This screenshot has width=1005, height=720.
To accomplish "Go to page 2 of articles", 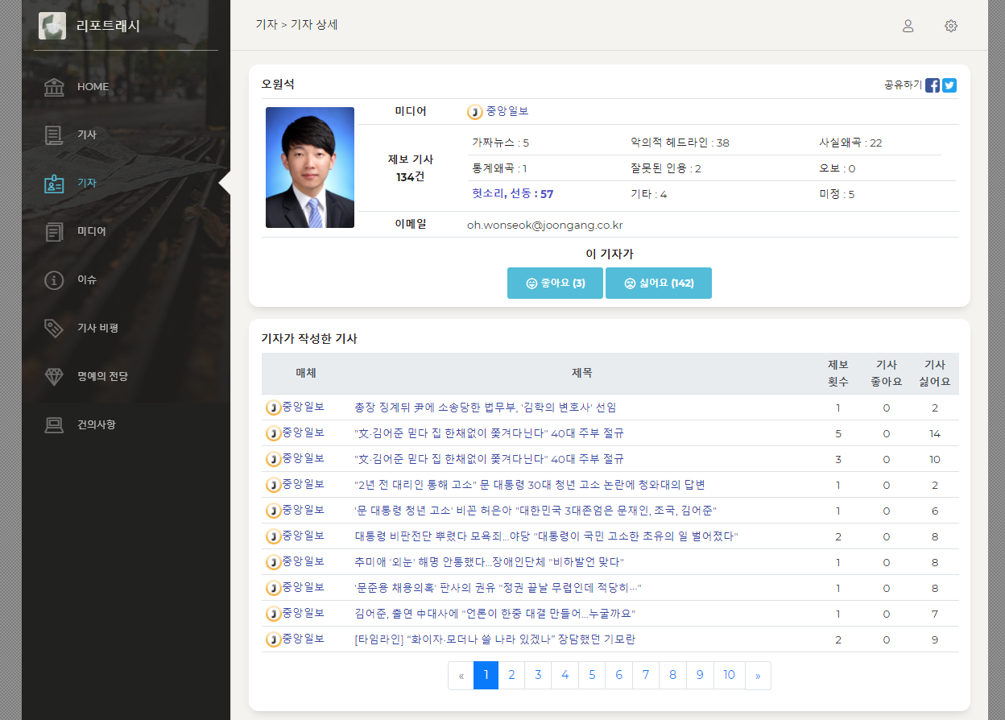I will [x=511, y=675].
